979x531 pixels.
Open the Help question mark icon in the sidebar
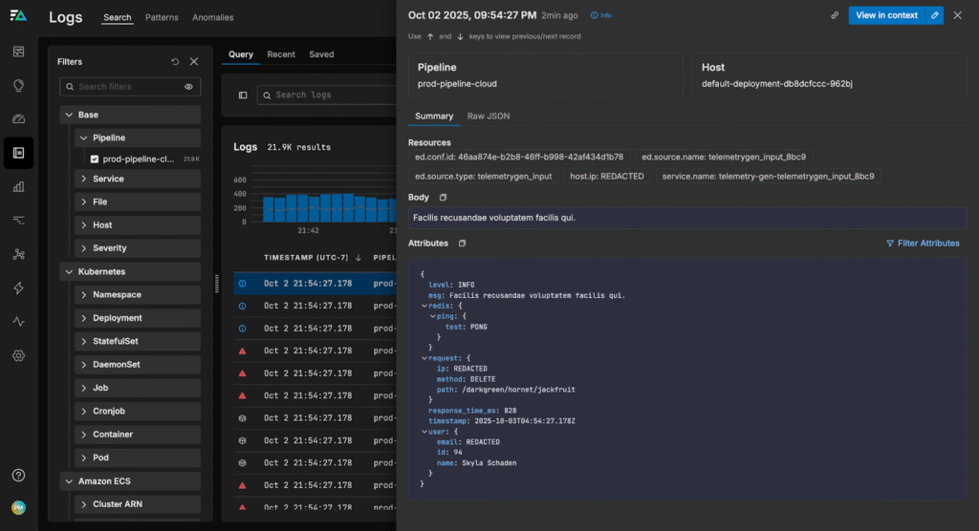click(x=18, y=475)
